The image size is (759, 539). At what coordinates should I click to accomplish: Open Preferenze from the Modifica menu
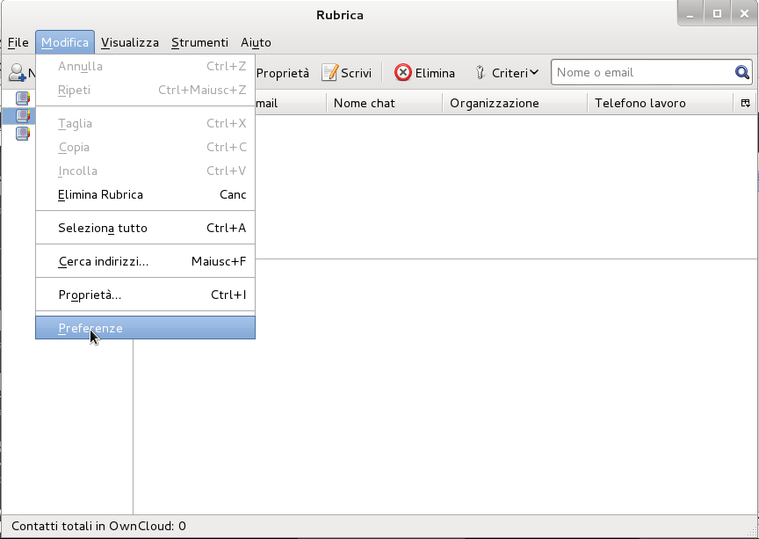(x=90, y=328)
